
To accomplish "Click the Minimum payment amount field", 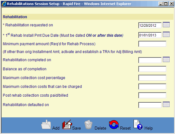I will 152,44.
